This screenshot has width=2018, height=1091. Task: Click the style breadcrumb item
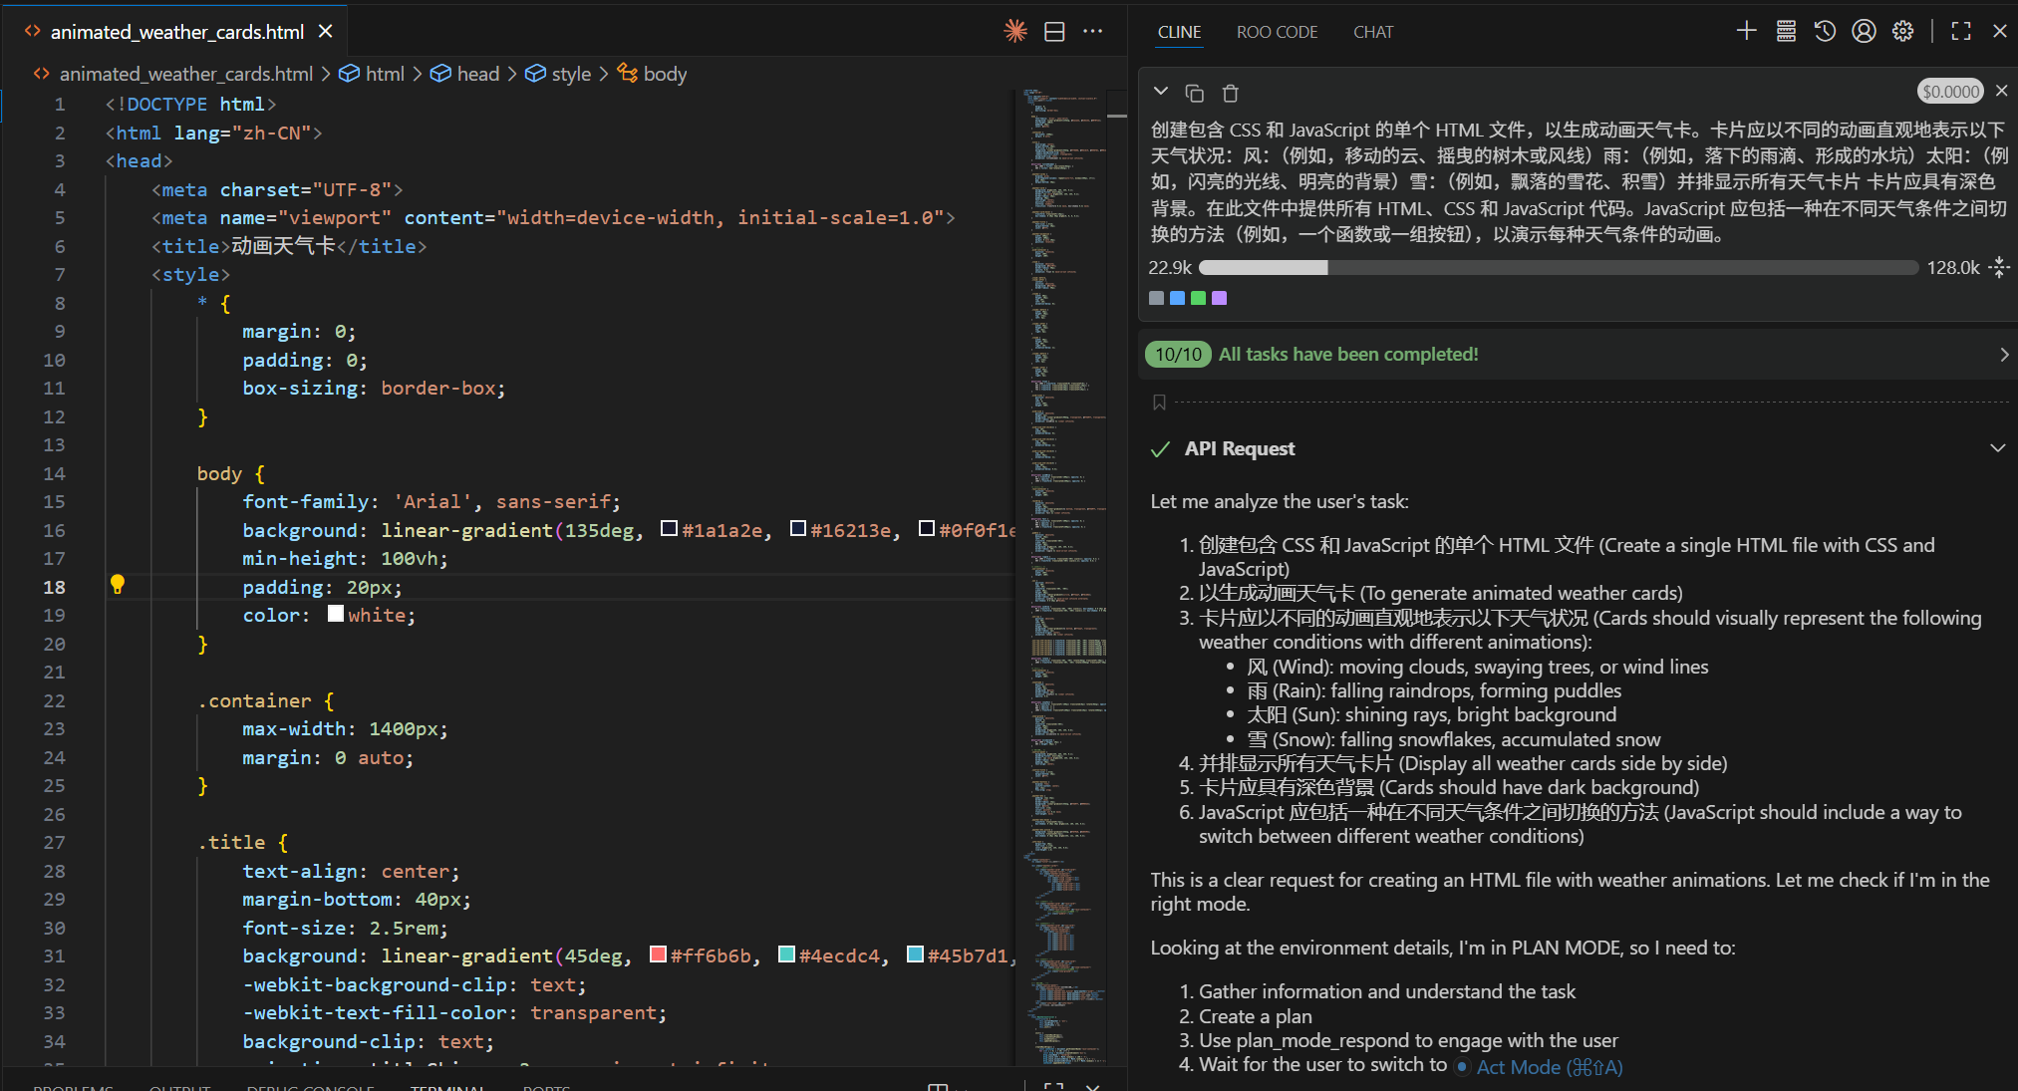[x=571, y=74]
